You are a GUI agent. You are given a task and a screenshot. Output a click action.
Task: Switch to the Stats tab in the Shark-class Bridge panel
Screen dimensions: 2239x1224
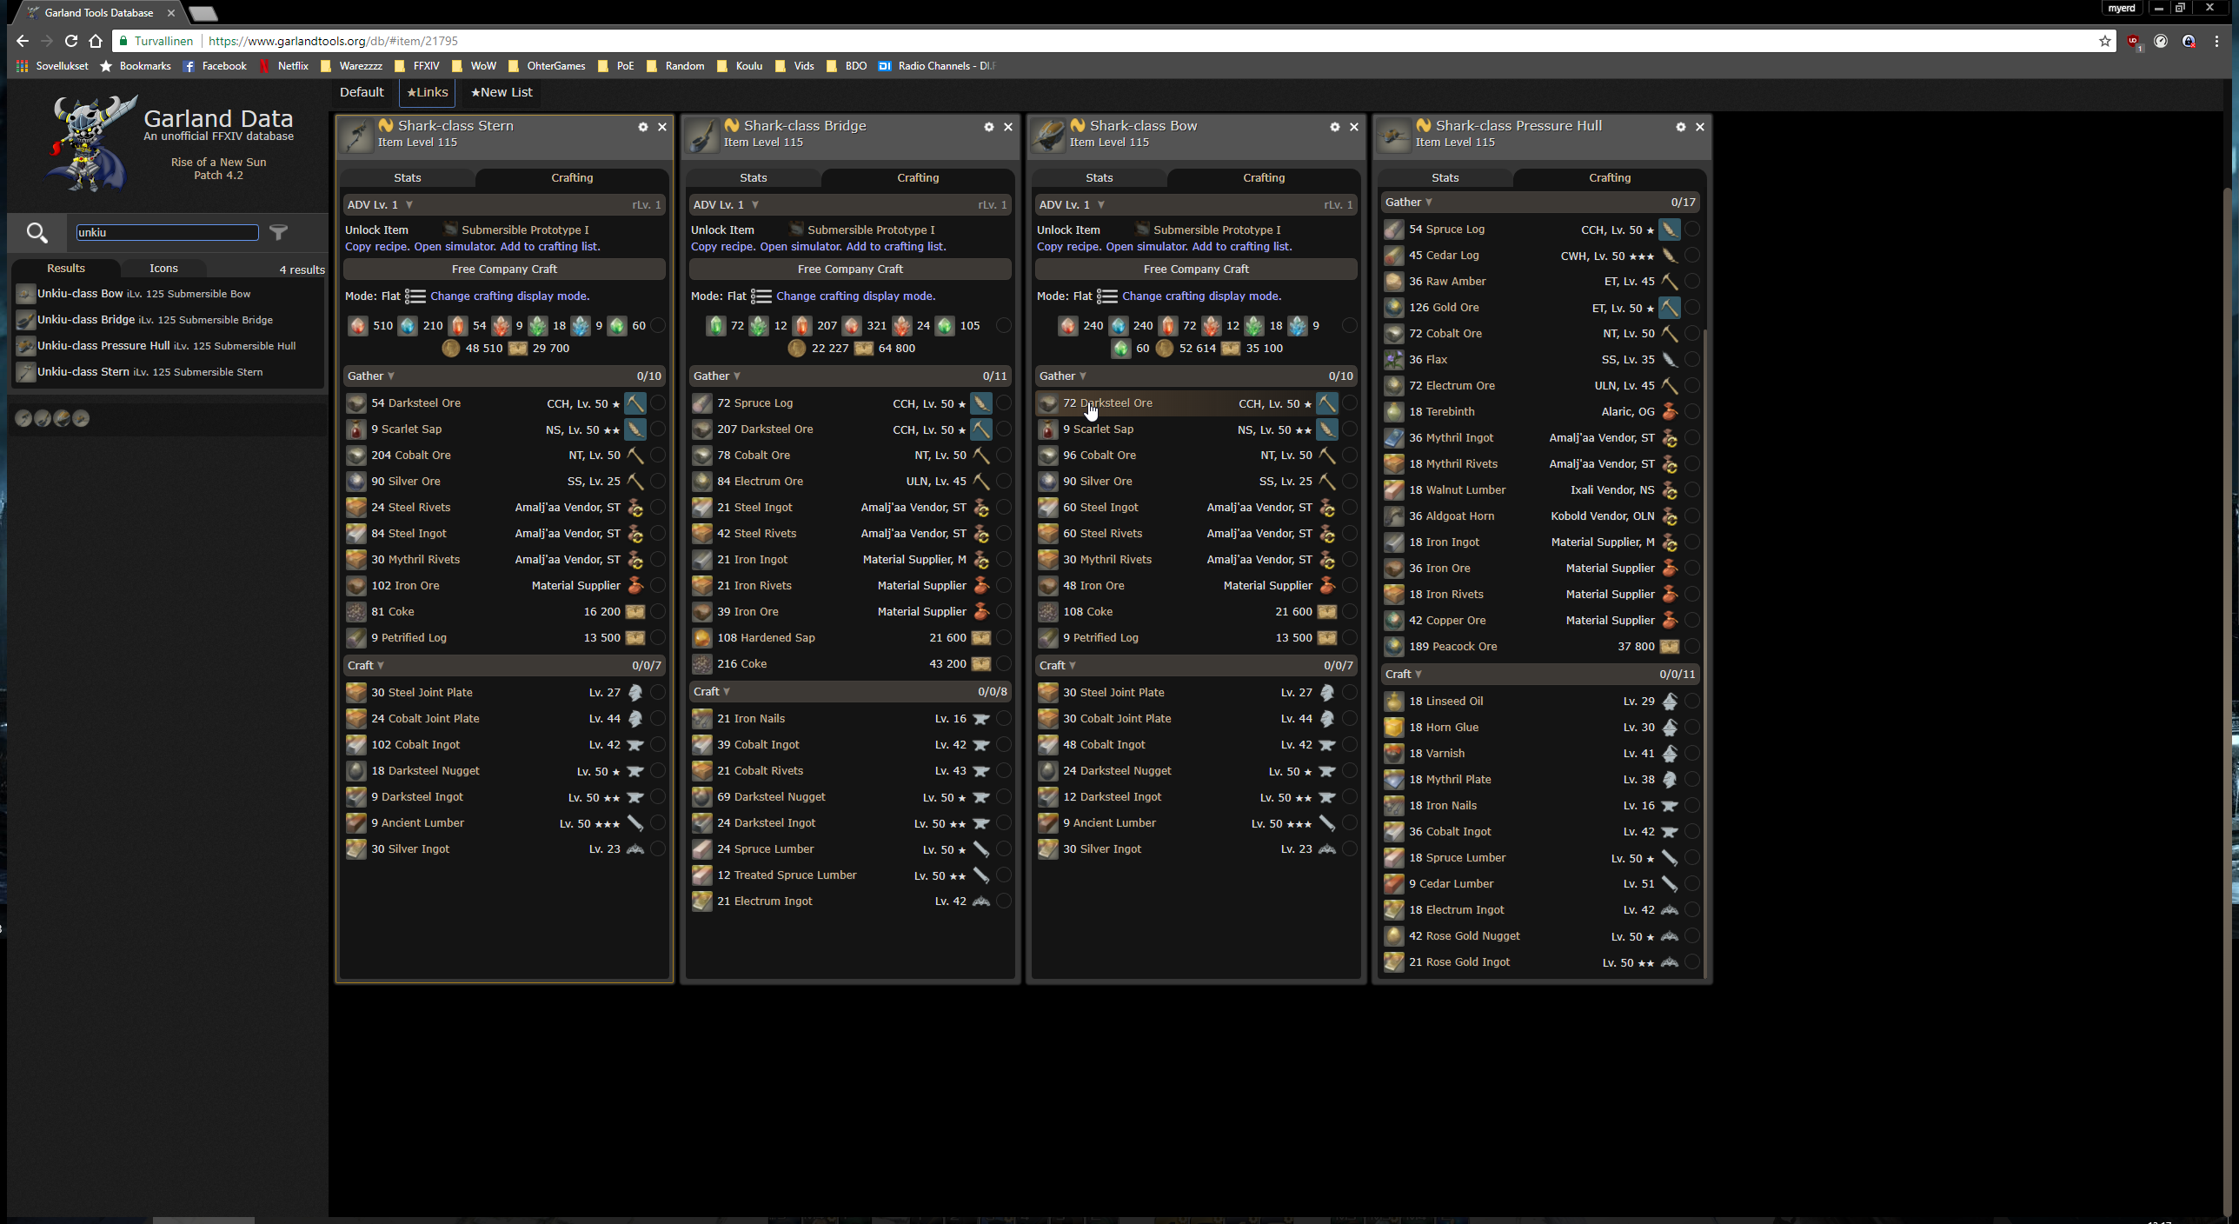[753, 178]
